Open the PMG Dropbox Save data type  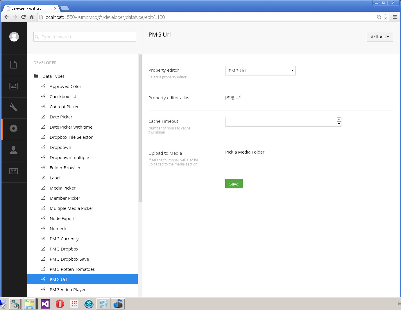[69, 259]
